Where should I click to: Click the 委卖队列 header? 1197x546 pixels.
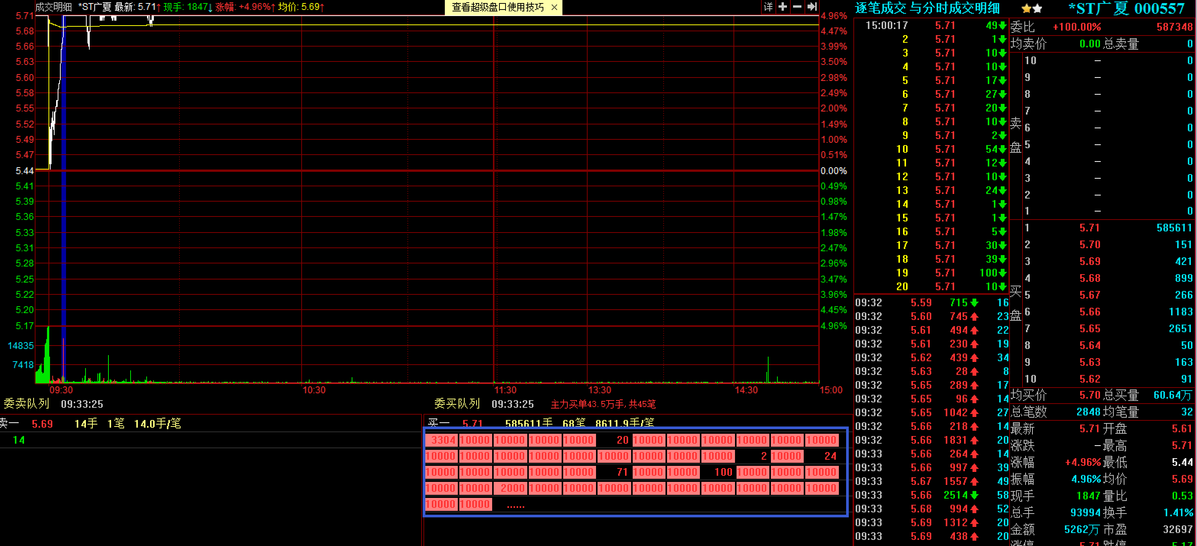pos(26,403)
